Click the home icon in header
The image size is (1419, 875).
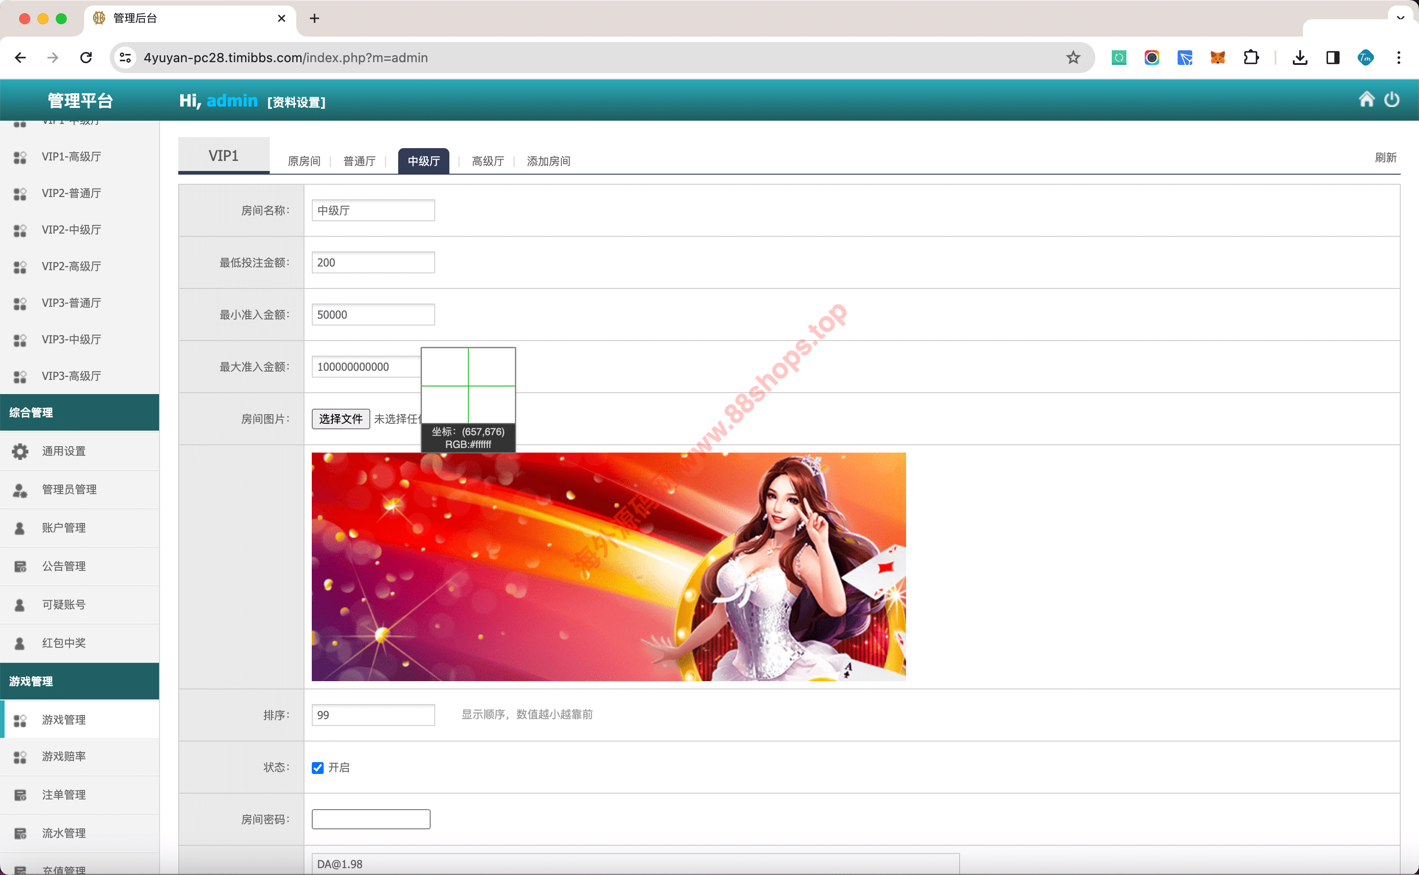pos(1366,100)
